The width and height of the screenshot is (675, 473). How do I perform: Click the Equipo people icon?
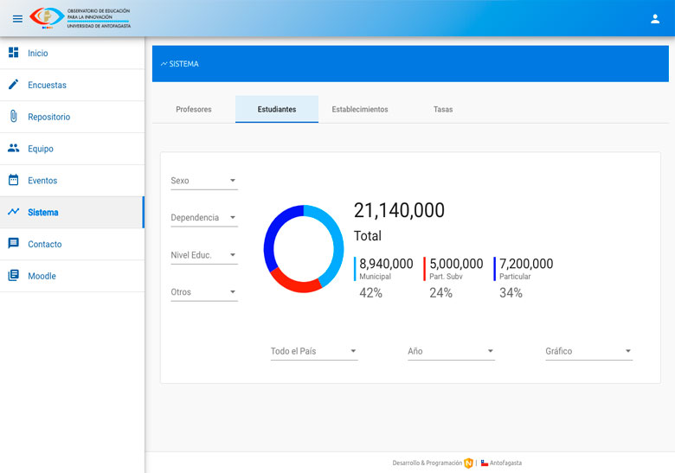pyautogui.click(x=13, y=148)
